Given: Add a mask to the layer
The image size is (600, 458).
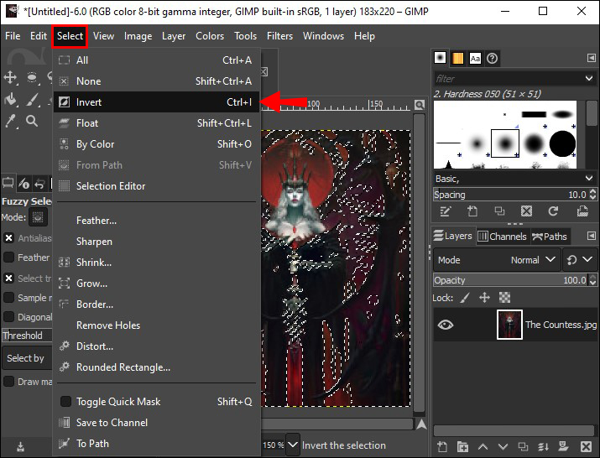Looking at the screenshot, I should click(563, 446).
